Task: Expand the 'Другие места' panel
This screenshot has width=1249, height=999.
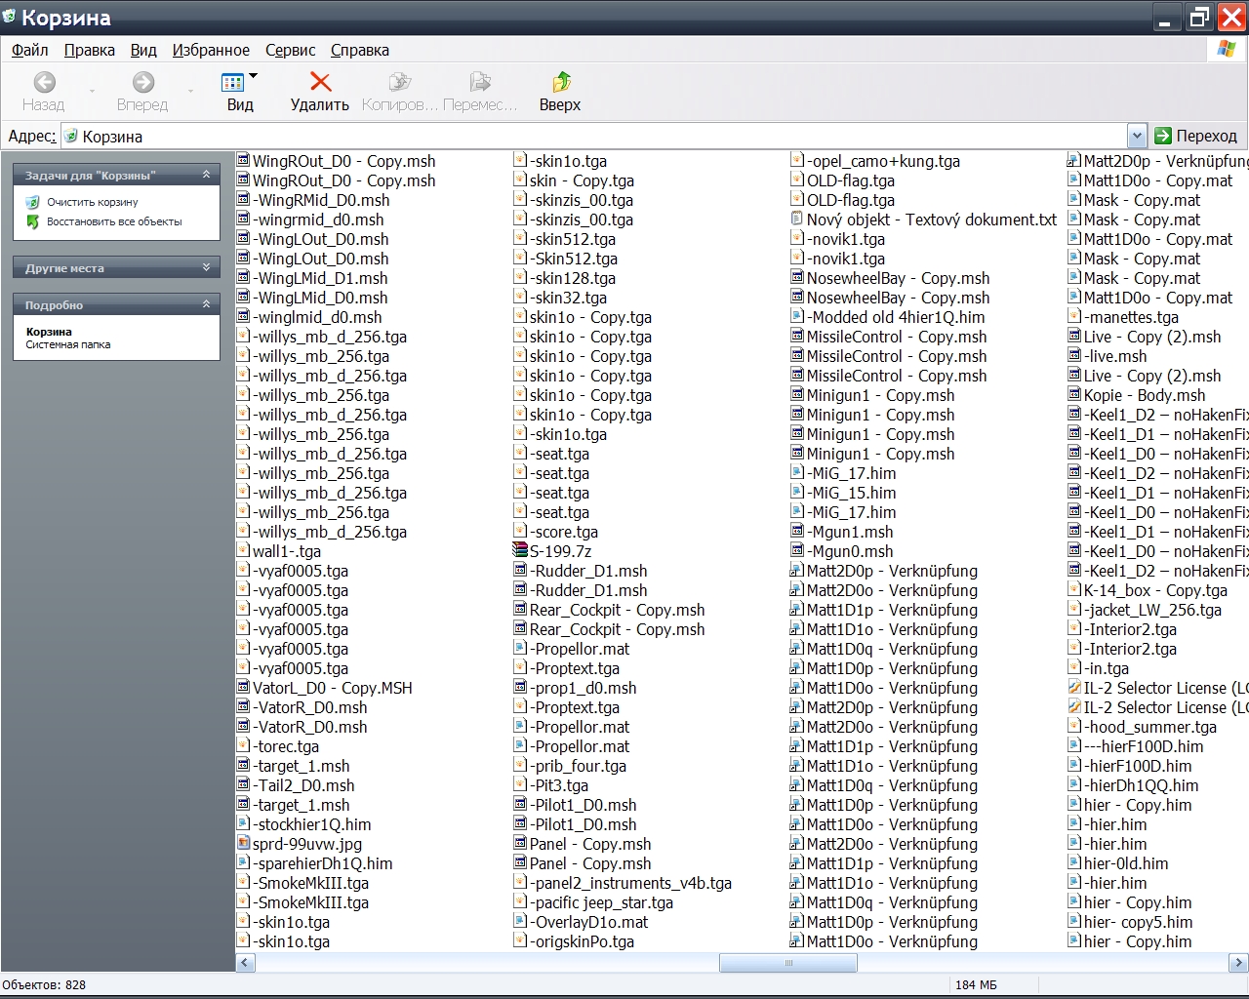Action: 206,267
